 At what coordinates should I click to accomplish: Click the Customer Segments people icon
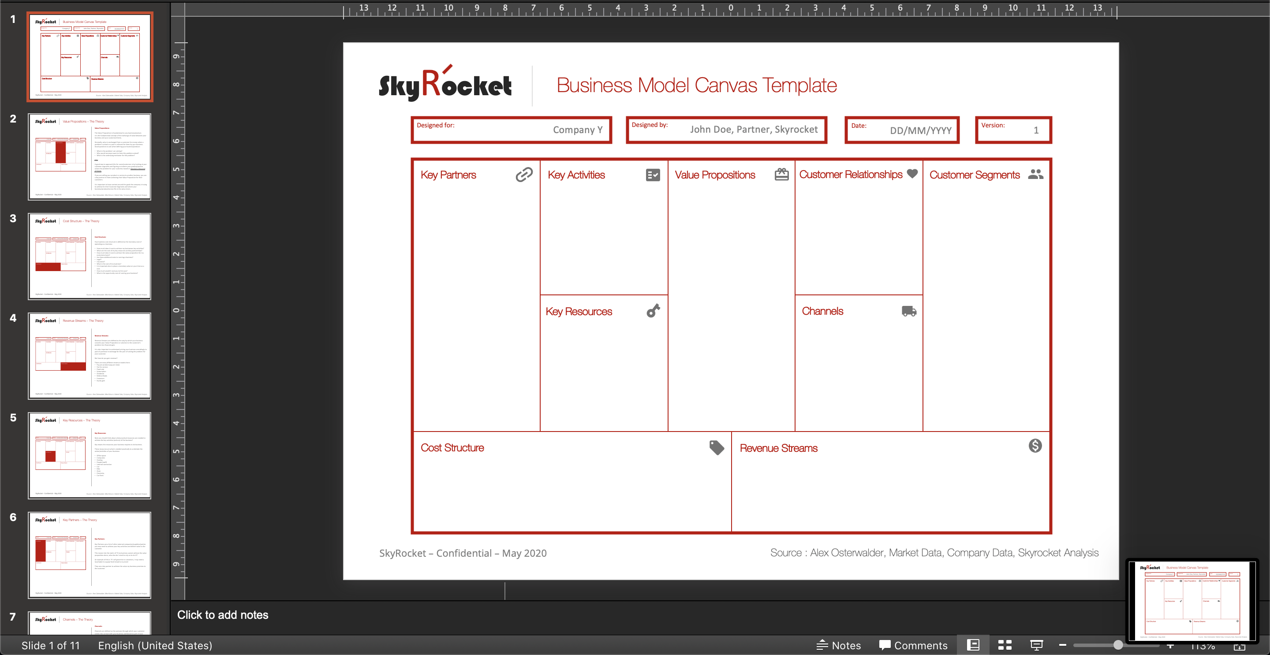click(1036, 174)
